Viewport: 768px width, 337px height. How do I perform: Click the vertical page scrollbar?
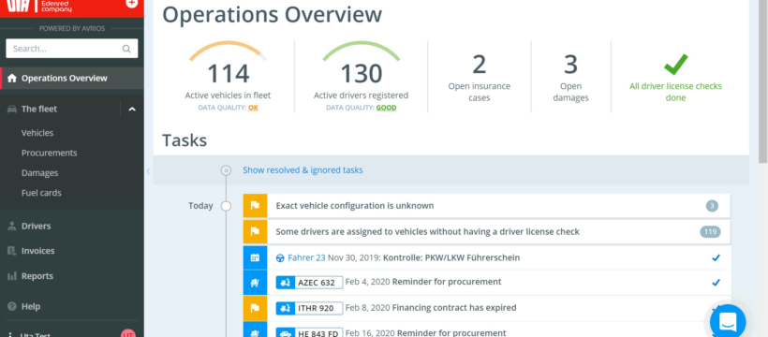pyautogui.click(x=762, y=81)
